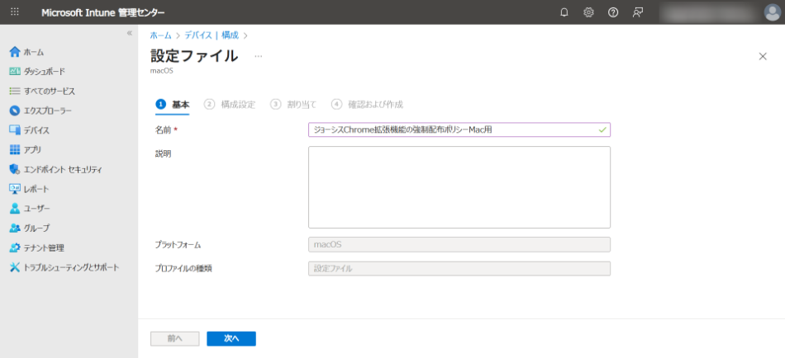This screenshot has width=785, height=358.
Task: Click the 次へ button
Action: 231,338
